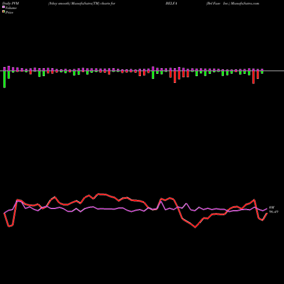Click the magenta Volume legend swatch
The height and width of the screenshot is (284, 284).
tap(3, 7)
